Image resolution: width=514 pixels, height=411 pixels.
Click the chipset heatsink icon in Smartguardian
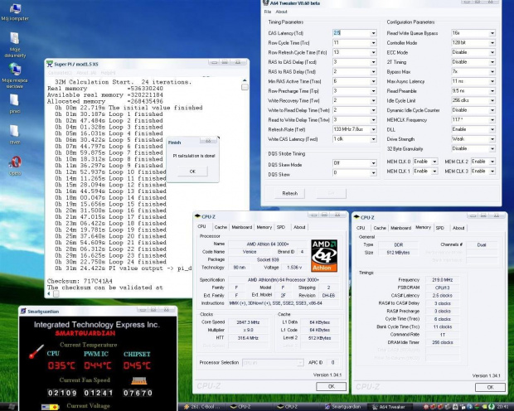pyautogui.click(x=139, y=380)
